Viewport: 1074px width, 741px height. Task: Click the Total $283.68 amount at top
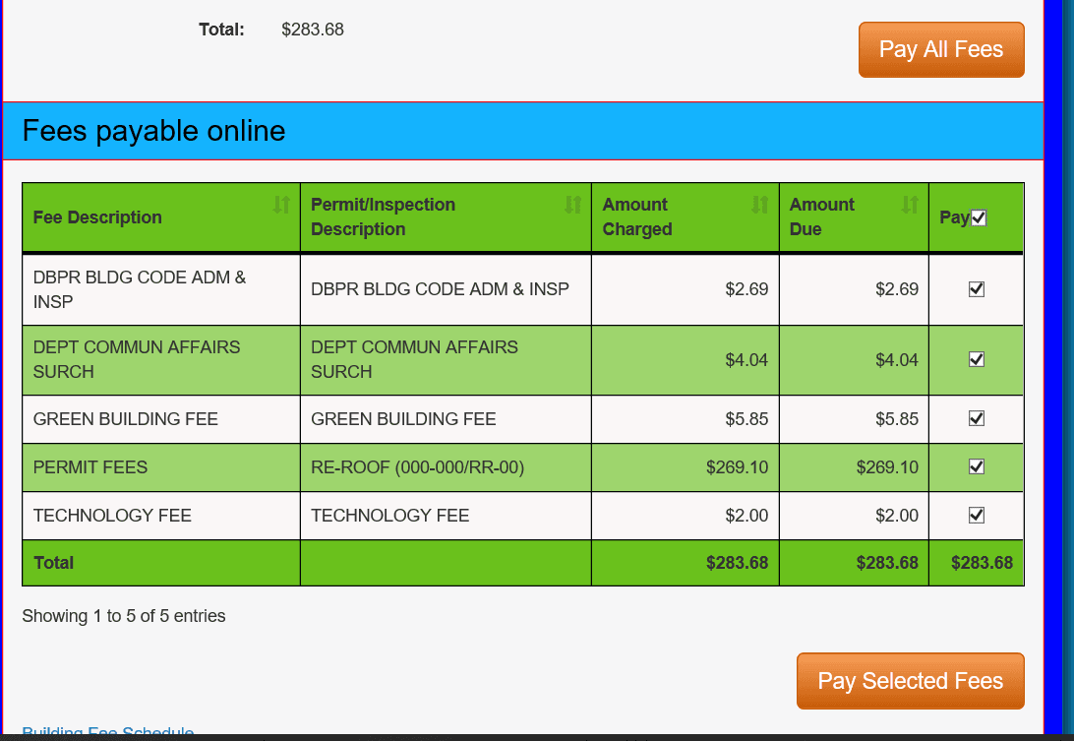tap(313, 30)
